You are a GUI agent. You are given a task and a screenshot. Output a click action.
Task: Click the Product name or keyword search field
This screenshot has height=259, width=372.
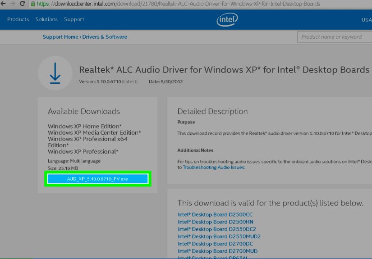(x=335, y=37)
